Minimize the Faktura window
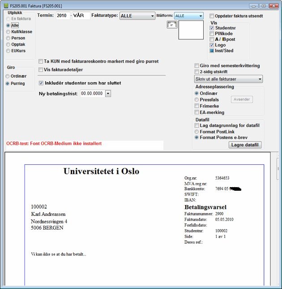 click(254, 6)
